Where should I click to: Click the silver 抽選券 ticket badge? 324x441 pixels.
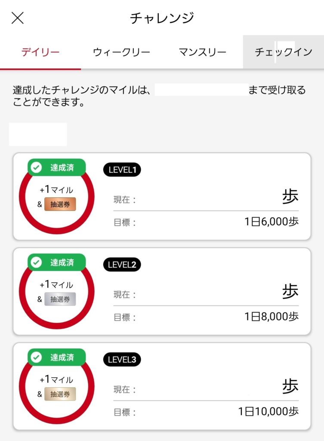(x=60, y=299)
